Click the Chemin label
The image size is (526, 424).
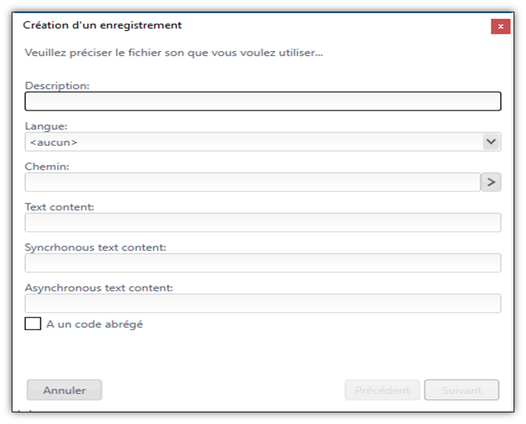[47, 166]
